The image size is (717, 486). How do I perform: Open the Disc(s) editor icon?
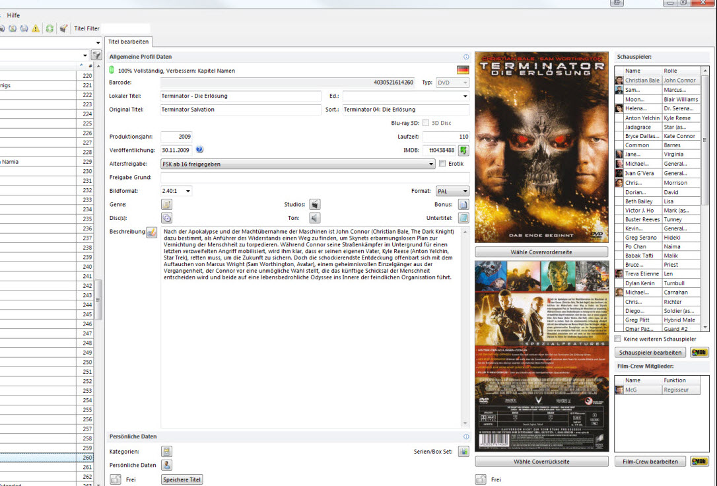166,218
